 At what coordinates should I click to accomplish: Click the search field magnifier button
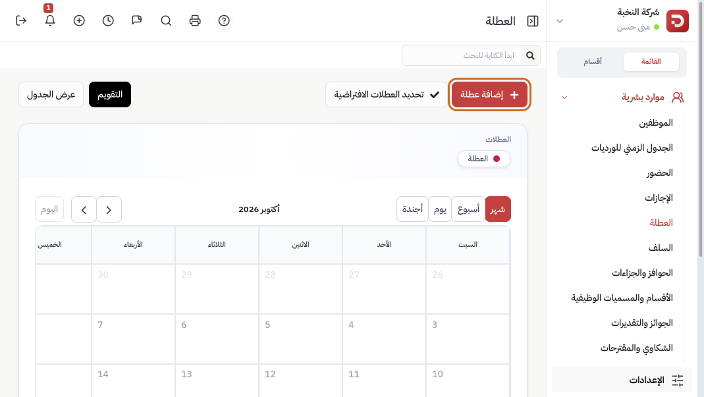click(x=530, y=55)
